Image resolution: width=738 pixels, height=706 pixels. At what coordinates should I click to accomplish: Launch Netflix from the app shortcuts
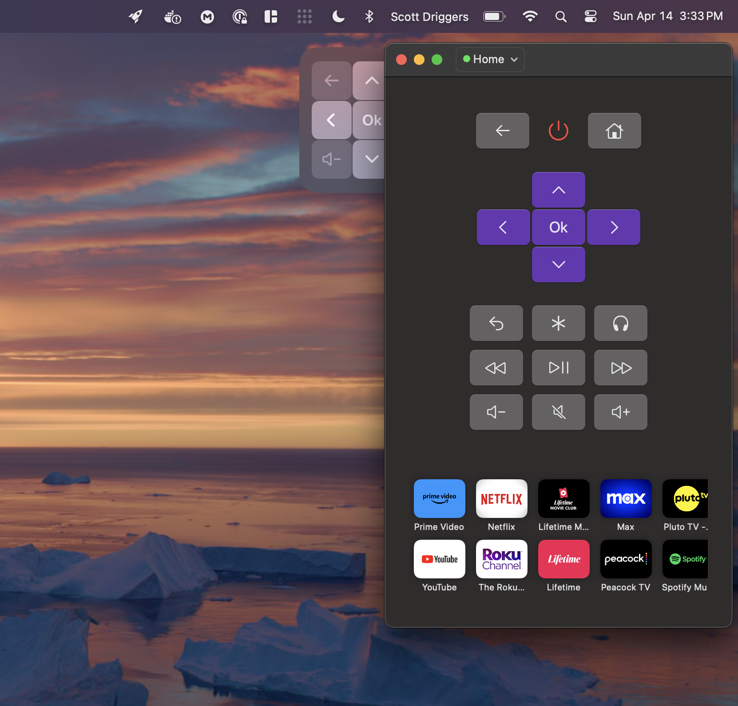click(501, 499)
